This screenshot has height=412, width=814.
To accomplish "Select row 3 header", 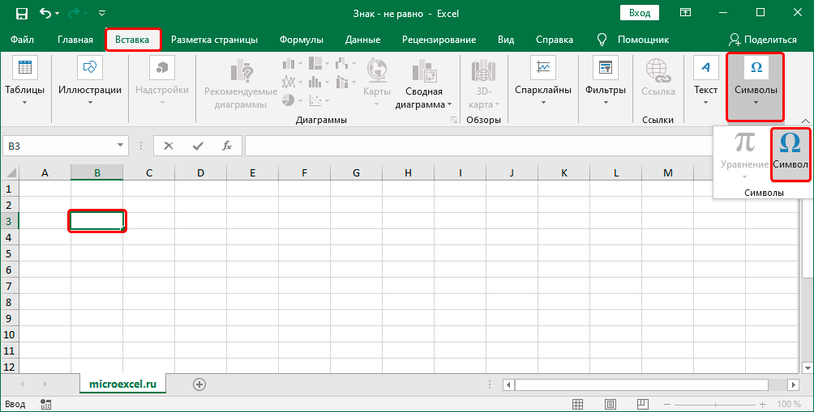I will [9, 221].
